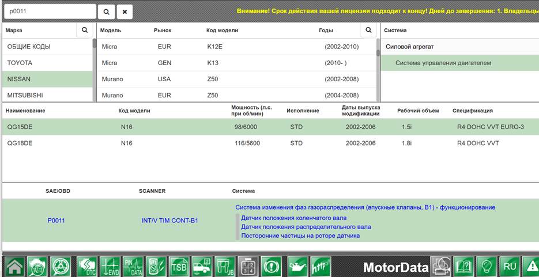Open Система изменения фаз газораспределения link
The width and height of the screenshot is (539, 277).
pyautogui.click(x=365, y=207)
